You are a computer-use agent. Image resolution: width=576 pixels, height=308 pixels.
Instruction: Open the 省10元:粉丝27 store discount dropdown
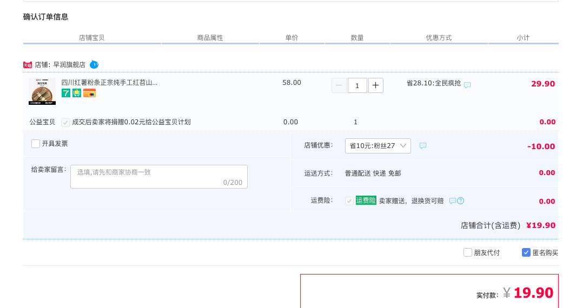pos(378,146)
